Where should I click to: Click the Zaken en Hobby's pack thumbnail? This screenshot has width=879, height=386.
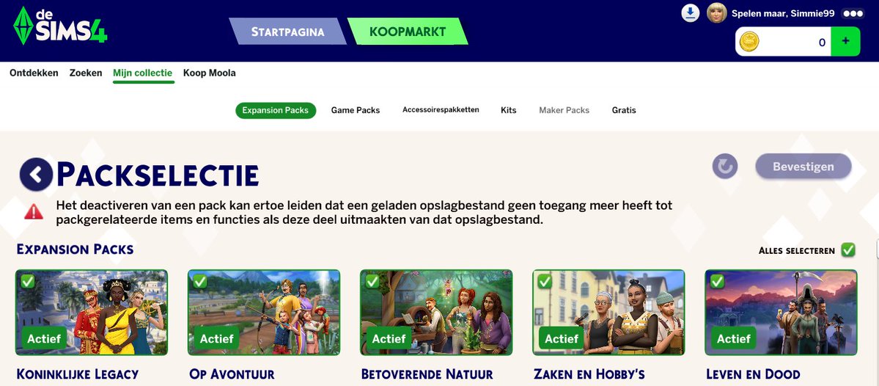pos(608,313)
